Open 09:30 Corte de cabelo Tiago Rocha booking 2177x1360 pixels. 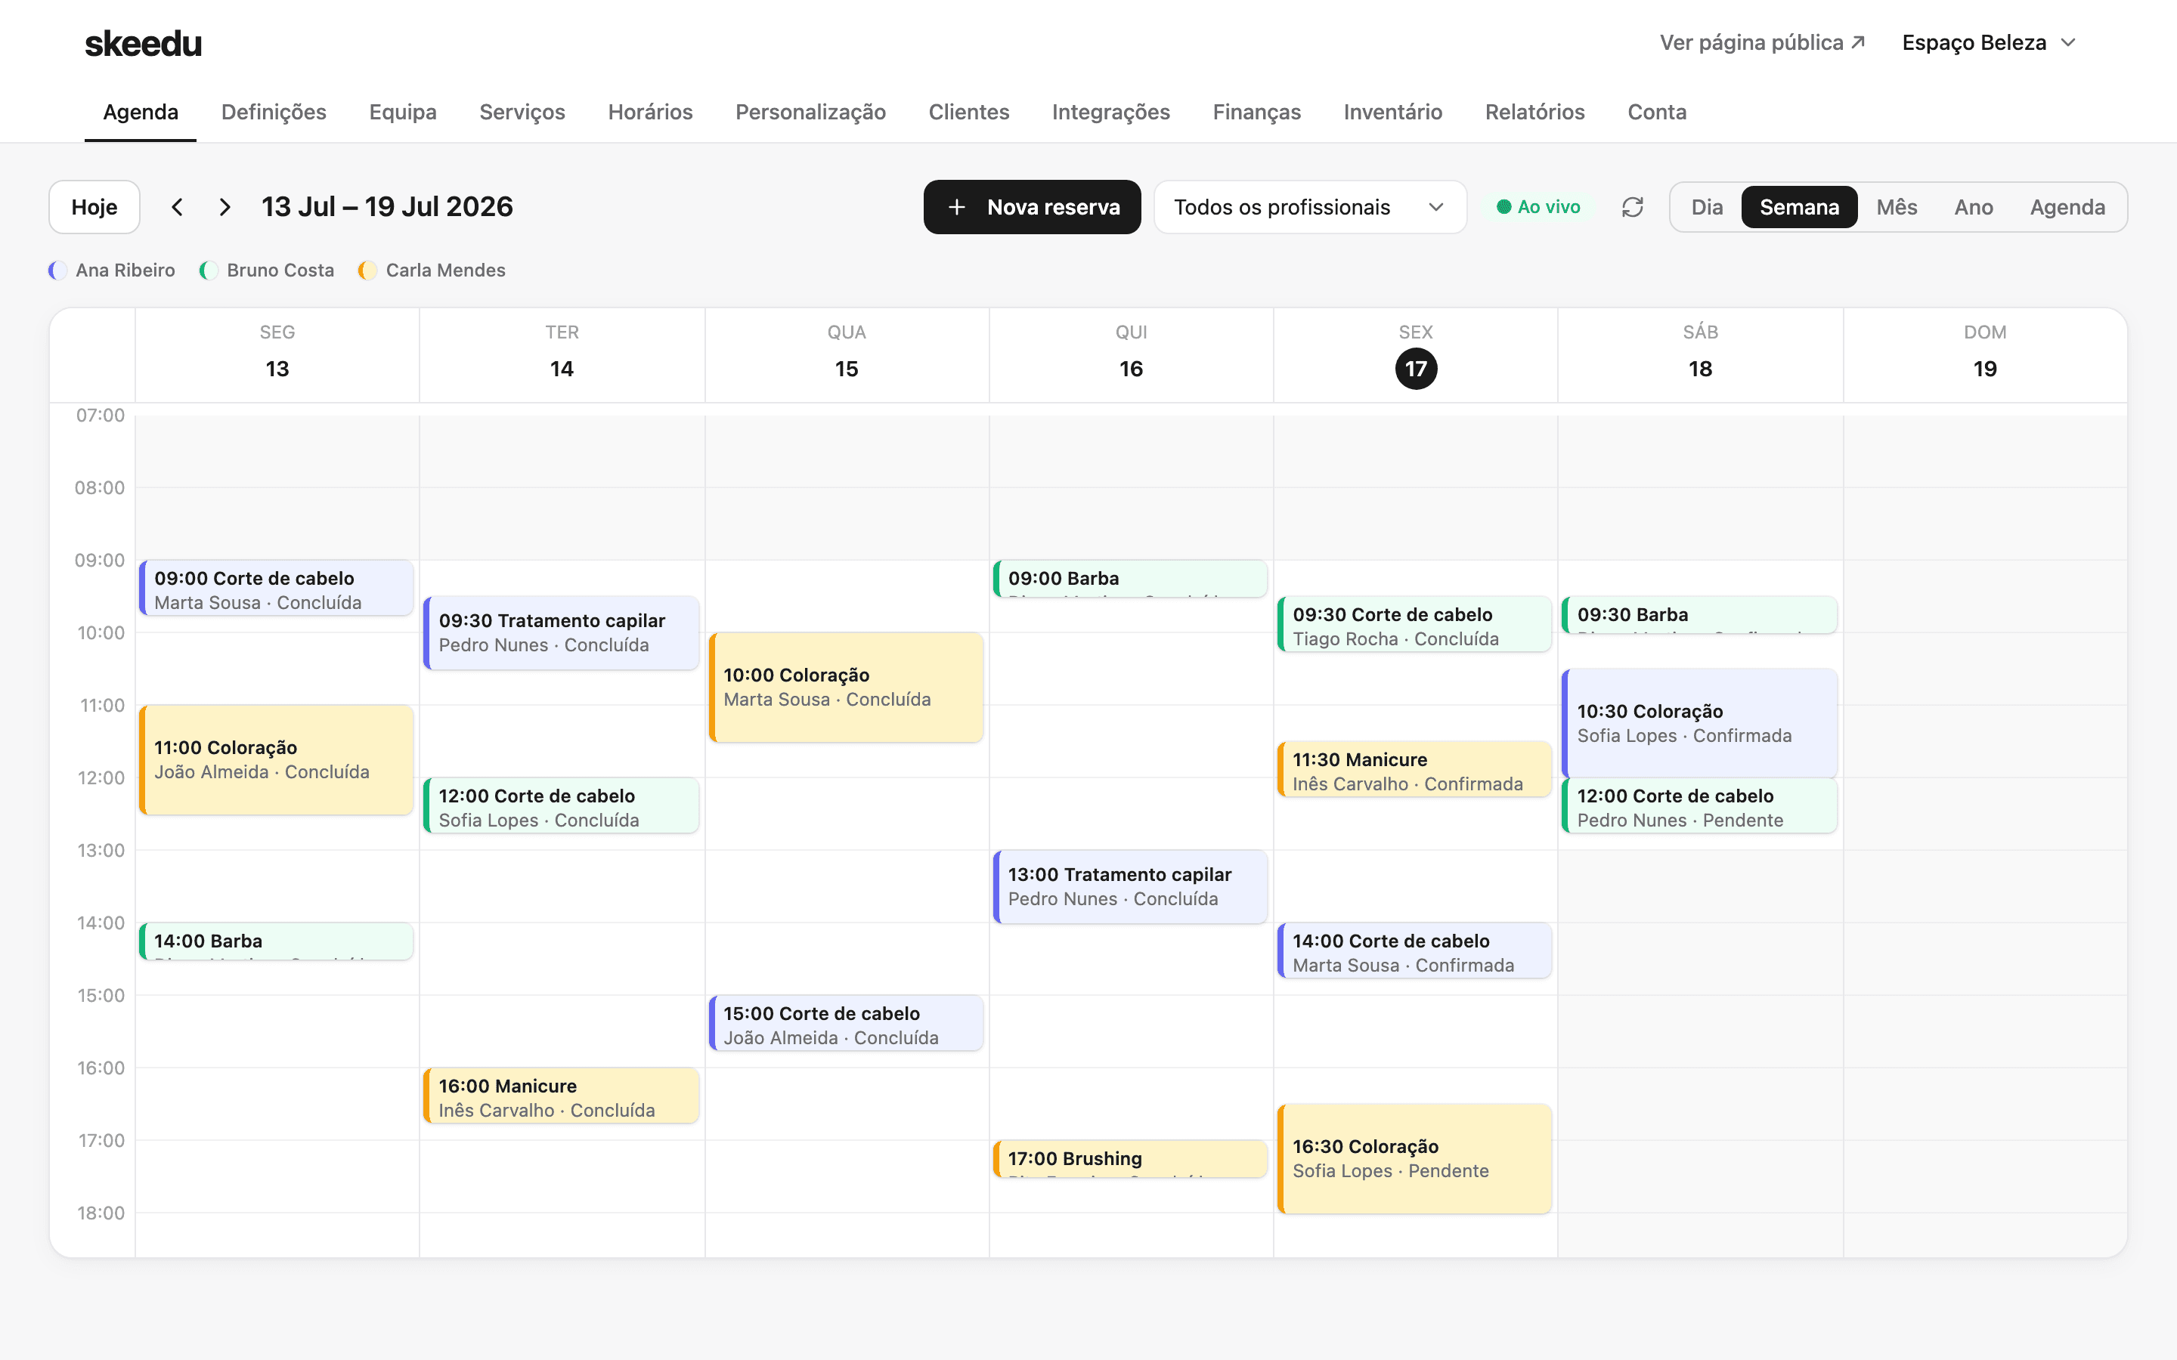[x=1414, y=624]
